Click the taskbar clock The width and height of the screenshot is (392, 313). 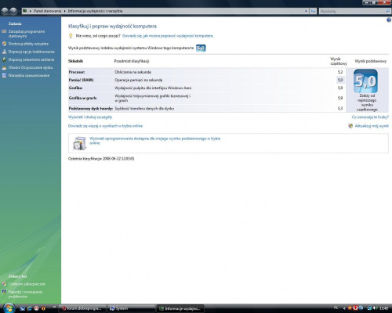[383, 308]
